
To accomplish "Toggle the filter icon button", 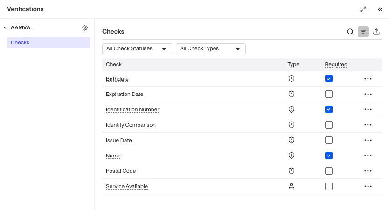I will click(363, 32).
